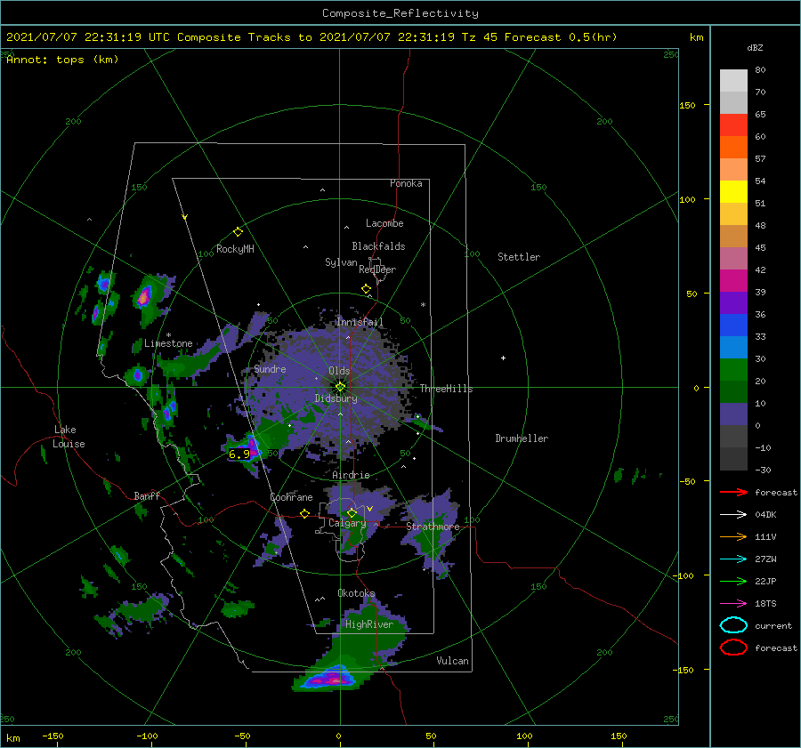
Task: Click the Innisfail city label
Action: point(360,322)
